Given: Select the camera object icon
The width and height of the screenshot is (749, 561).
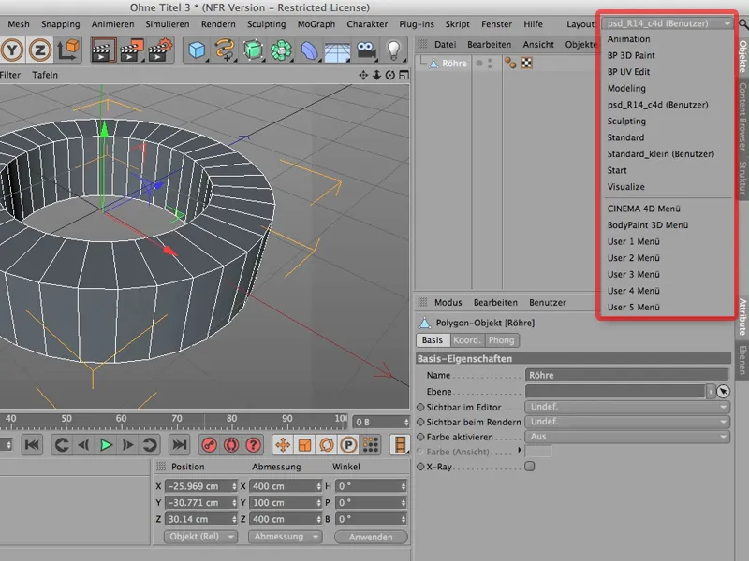Looking at the screenshot, I should [x=366, y=50].
